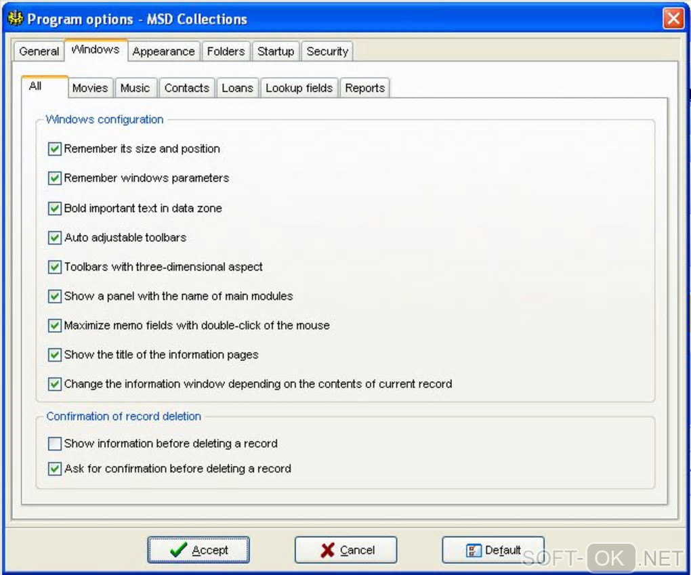Image resolution: width=691 pixels, height=575 pixels.
Task: Open the Contacts sub-tab
Action: 187,88
